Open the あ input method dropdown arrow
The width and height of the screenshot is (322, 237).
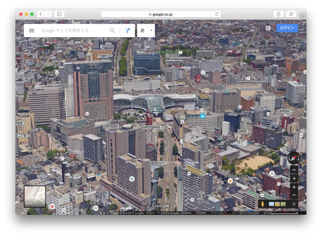pos(151,30)
